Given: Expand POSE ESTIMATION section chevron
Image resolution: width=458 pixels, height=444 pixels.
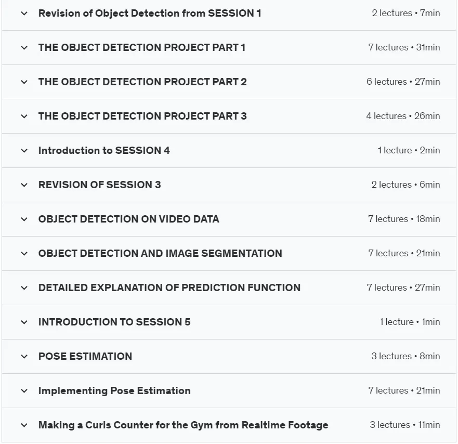Looking at the screenshot, I should pos(24,357).
